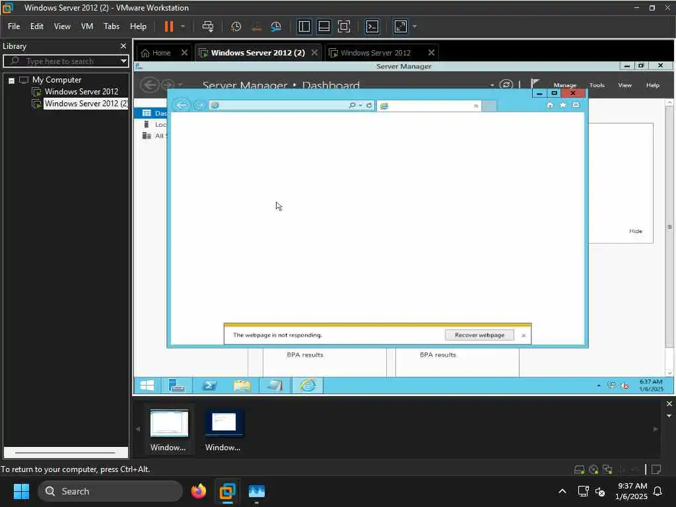Close the thumbnail bar
676x507 pixels.
pos(669,404)
